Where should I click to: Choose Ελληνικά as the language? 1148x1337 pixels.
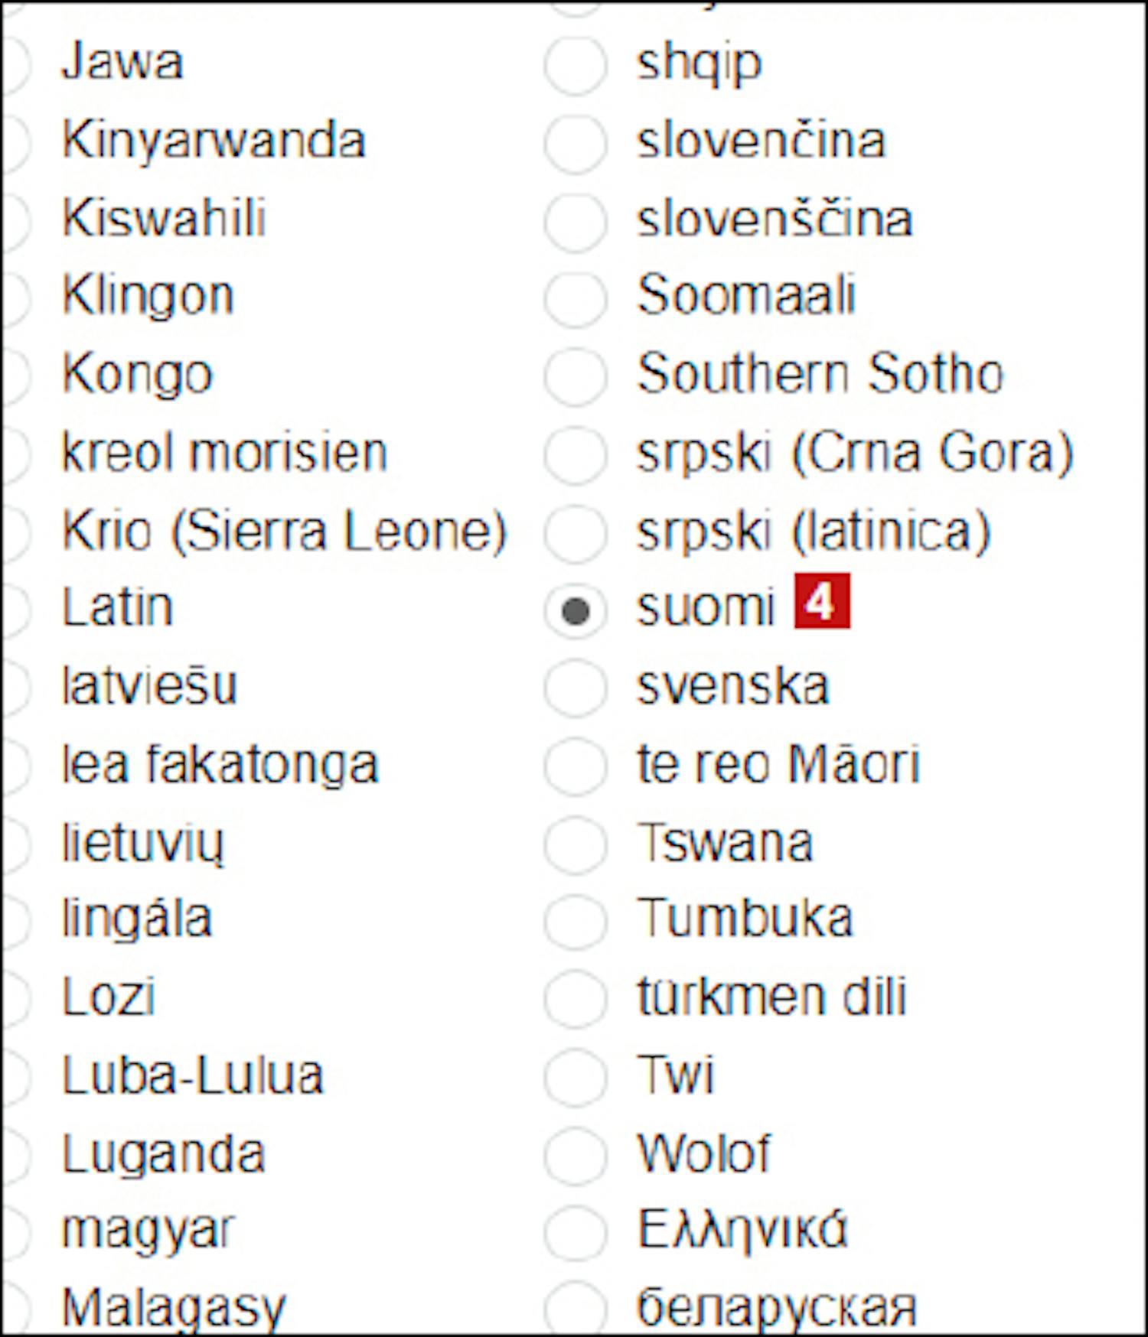click(576, 1232)
